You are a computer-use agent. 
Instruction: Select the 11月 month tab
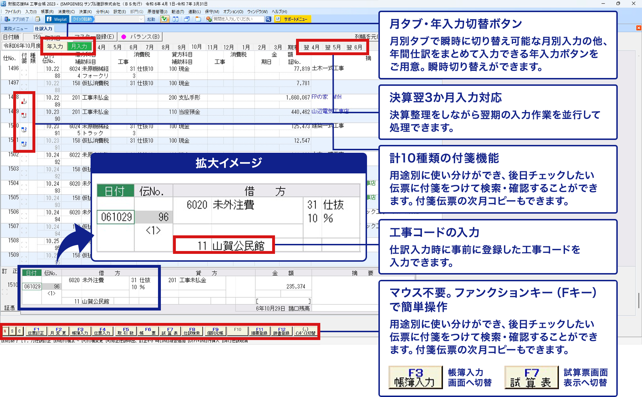[213, 47]
